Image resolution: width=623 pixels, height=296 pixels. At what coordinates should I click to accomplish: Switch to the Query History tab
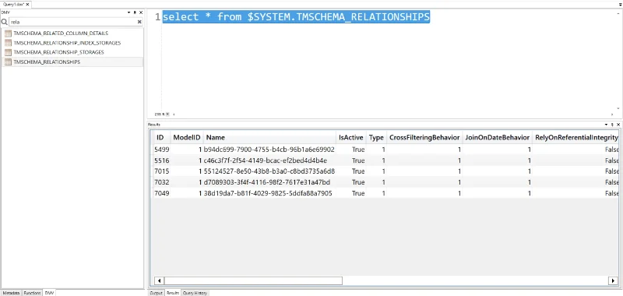[195, 293]
